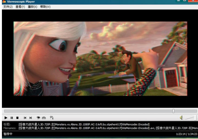This screenshot has width=198, height=139.
Task: Open the 文件(Z) menu
Action: click(x=8, y=7)
